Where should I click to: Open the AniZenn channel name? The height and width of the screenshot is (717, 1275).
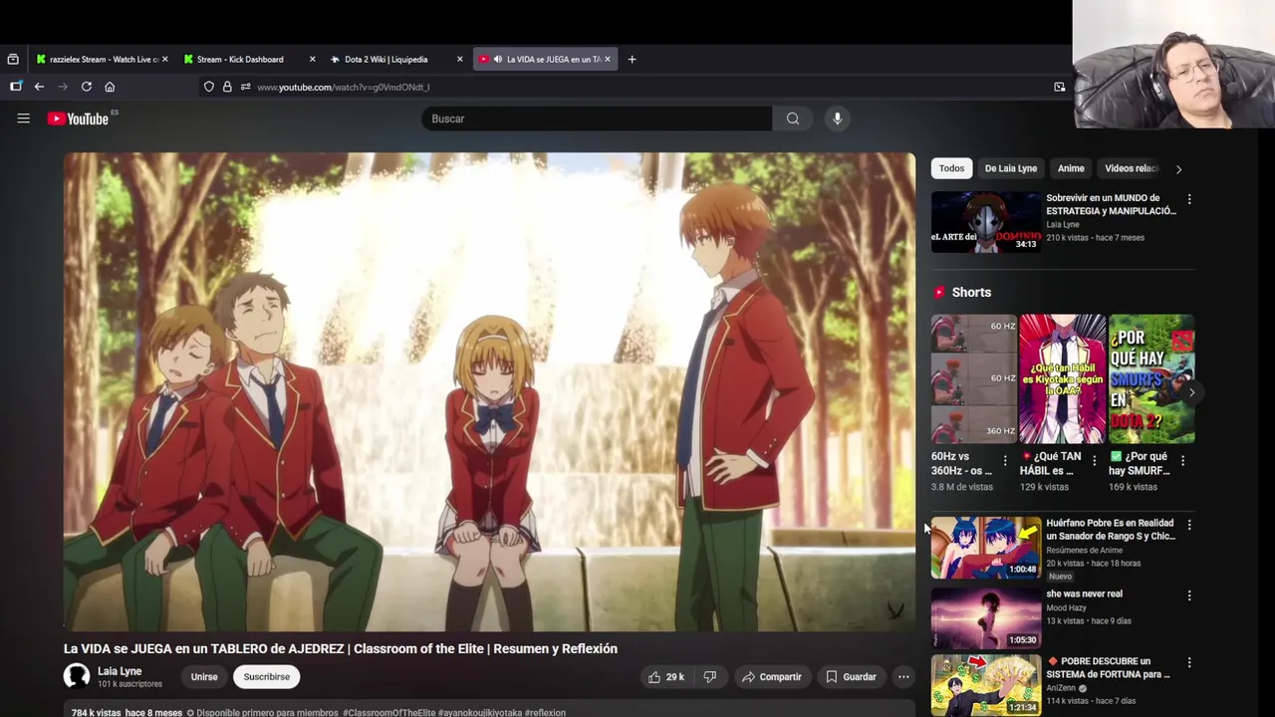(x=1062, y=688)
